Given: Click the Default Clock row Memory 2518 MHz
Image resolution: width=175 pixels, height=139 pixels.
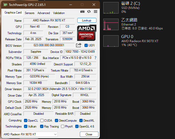Looking at the screenshot, I should pos(60,108).
